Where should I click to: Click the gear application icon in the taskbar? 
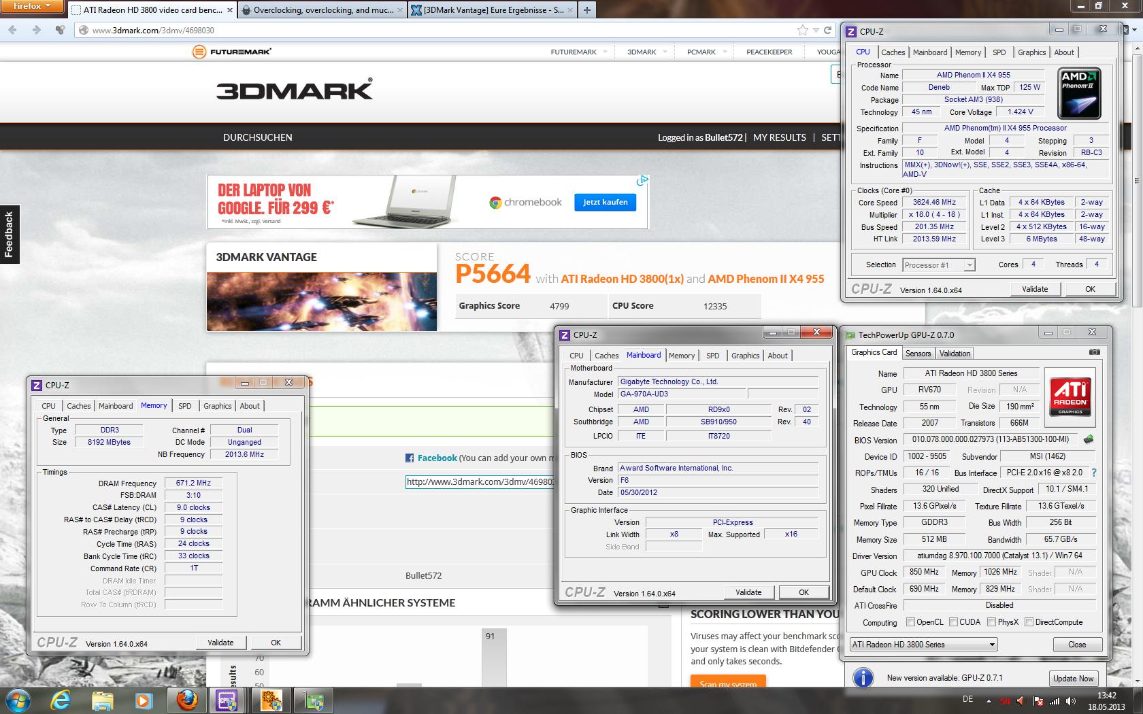[271, 700]
